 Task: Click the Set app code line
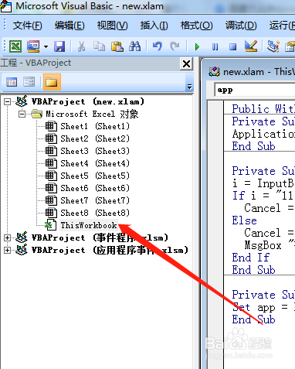263,307
